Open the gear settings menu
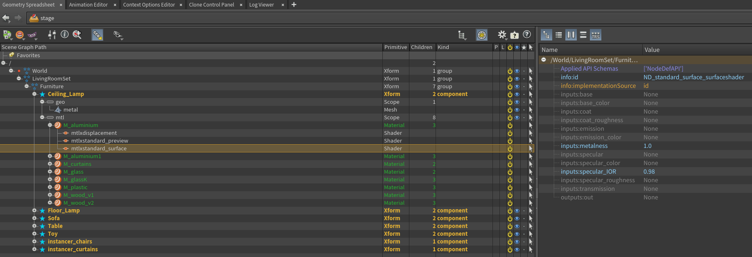The height and width of the screenshot is (257, 752). click(502, 35)
